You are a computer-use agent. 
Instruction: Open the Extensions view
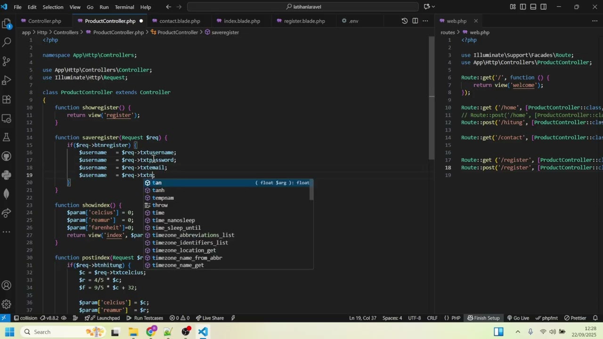click(x=7, y=99)
